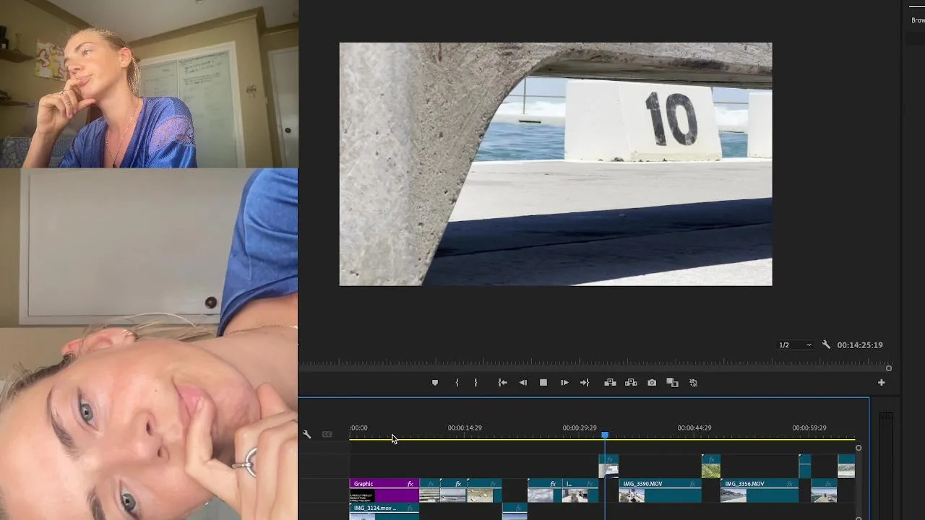Click the Program monitor zoom scroll handle
Screen dimensions: 925x520
[x=889, y=368]
